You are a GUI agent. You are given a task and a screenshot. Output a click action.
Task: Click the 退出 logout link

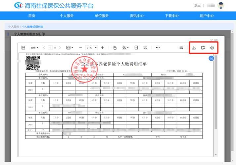[x=197, y=6]
